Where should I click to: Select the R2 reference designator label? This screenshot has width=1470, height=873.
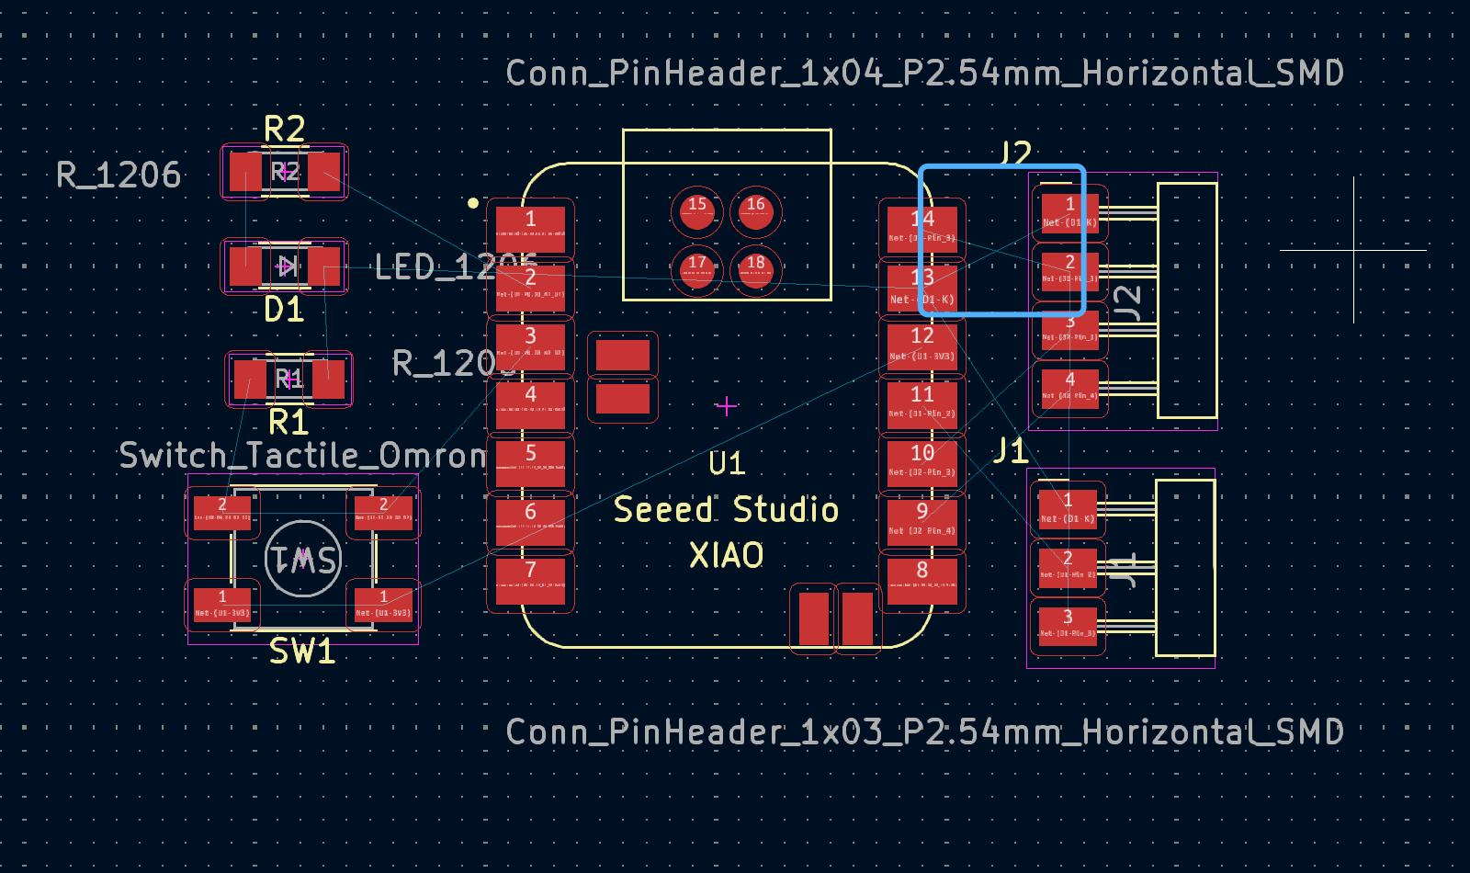pyautogui.click(x=284, y=130)
